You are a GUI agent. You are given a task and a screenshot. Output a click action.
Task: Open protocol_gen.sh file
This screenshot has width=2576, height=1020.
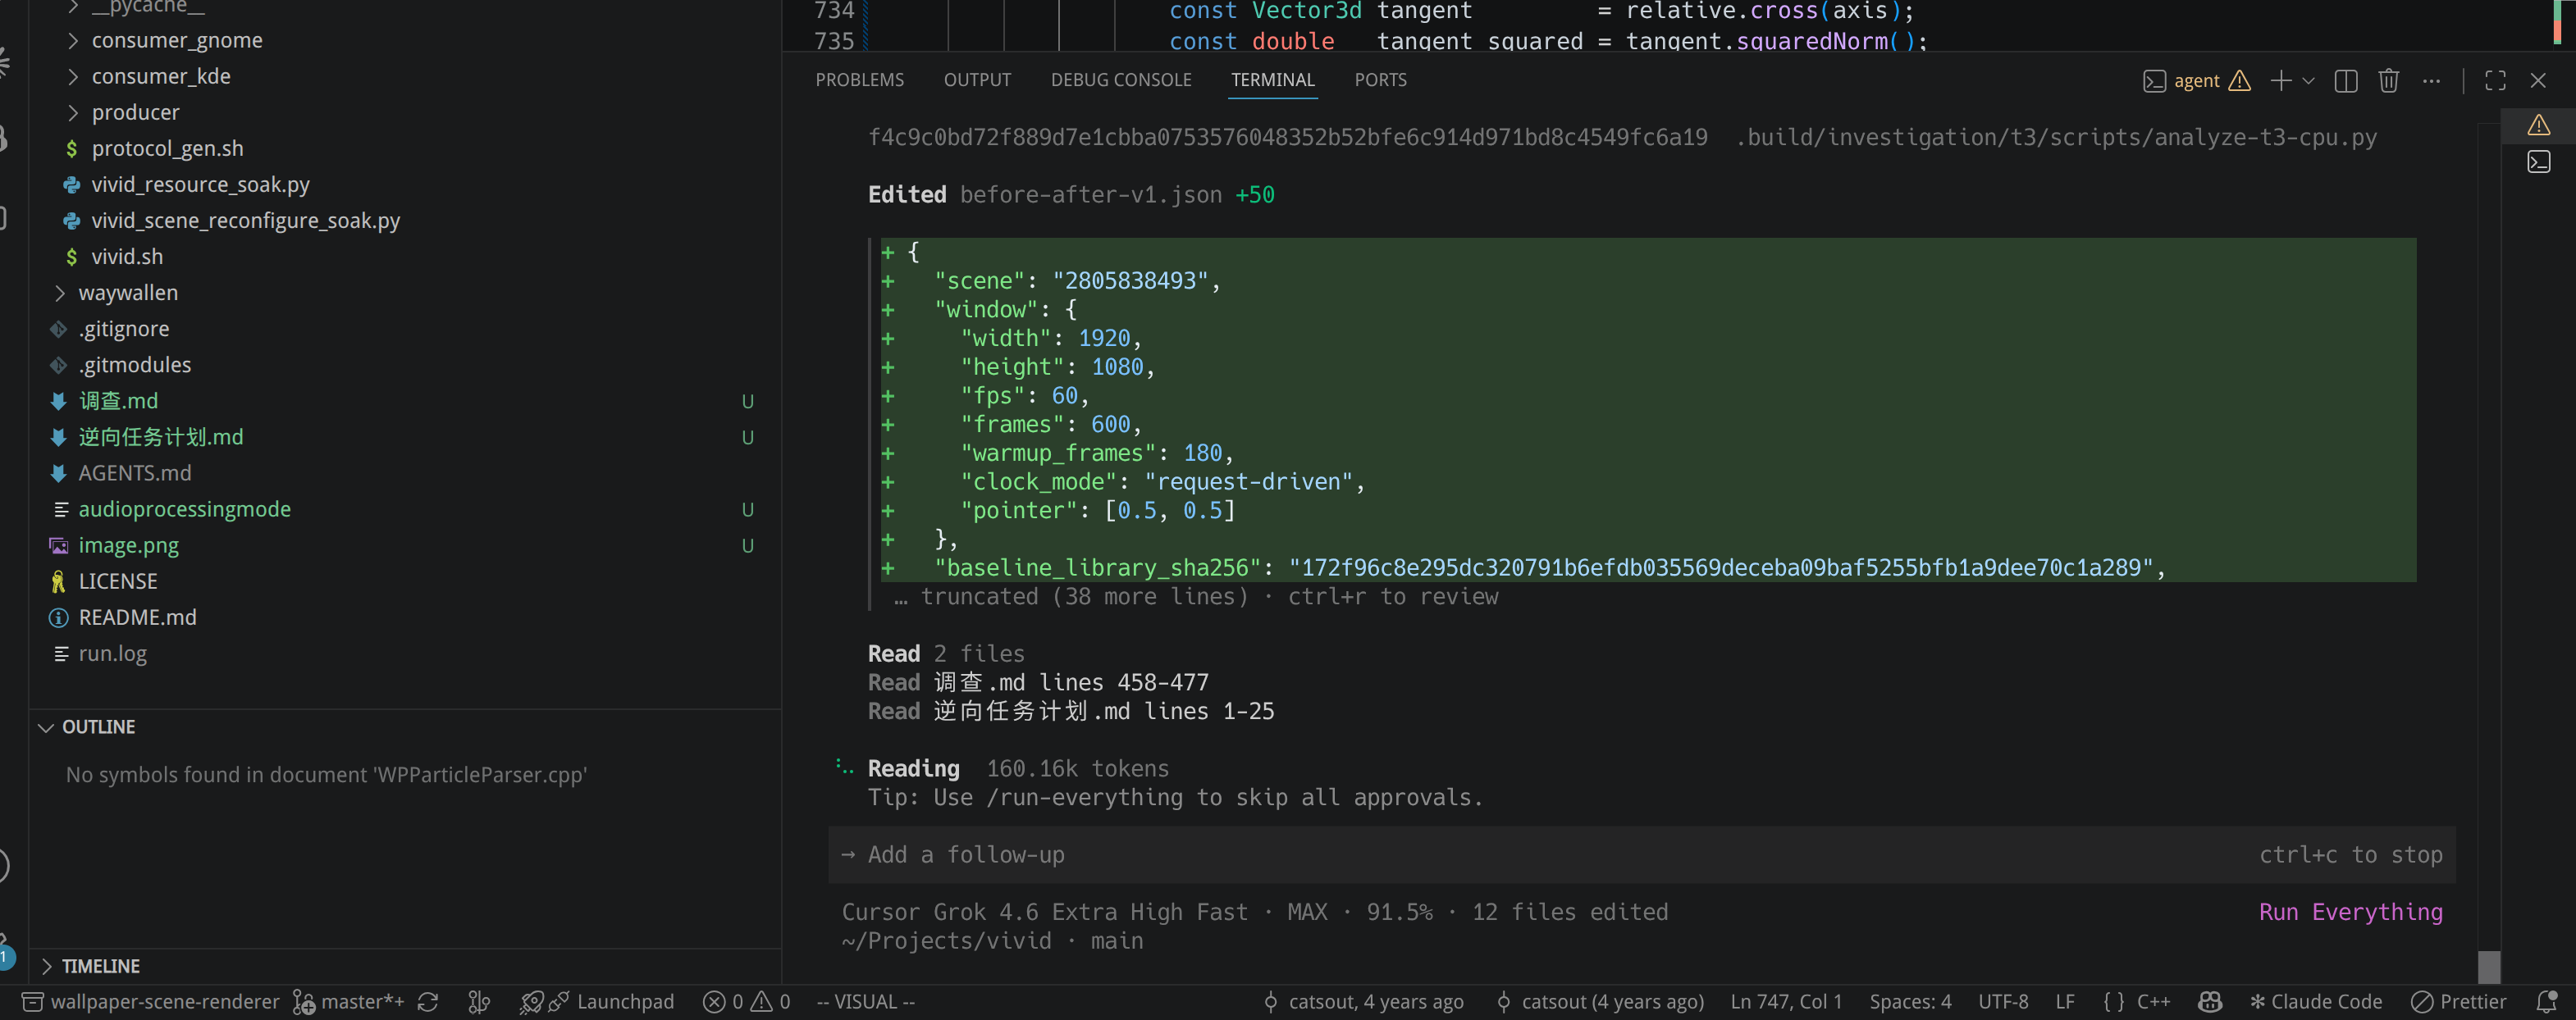coord(167,148)
